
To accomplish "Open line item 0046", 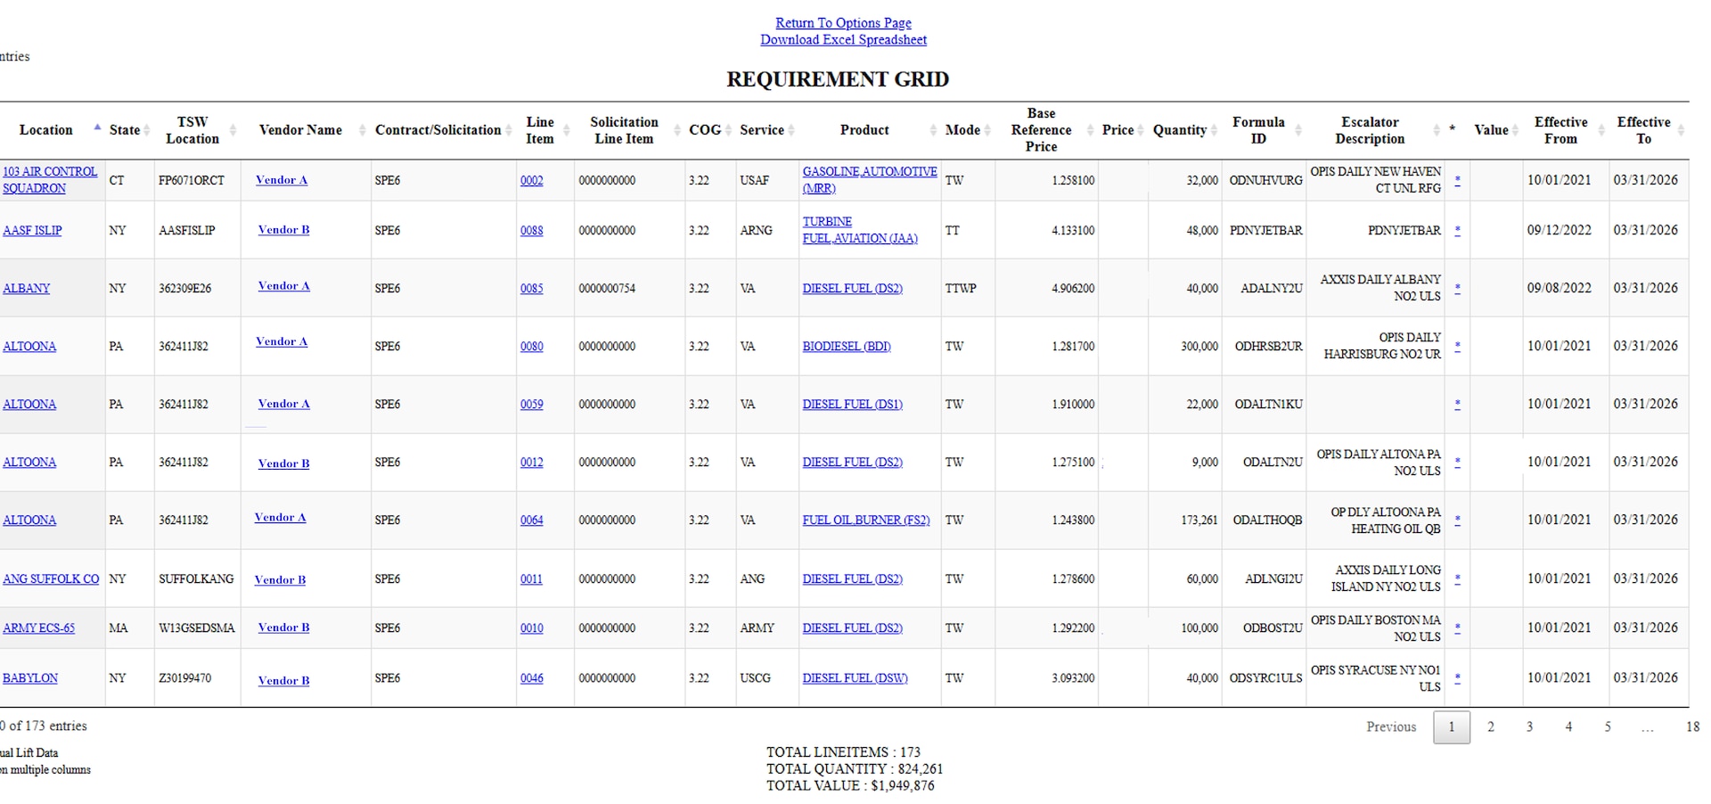I will (532, 677).
